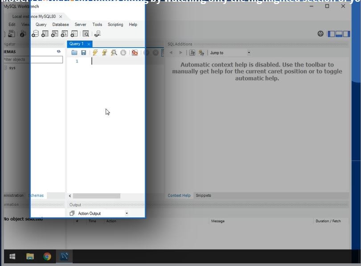
Task: Go back in context help
Action: (x=171, y=53)
